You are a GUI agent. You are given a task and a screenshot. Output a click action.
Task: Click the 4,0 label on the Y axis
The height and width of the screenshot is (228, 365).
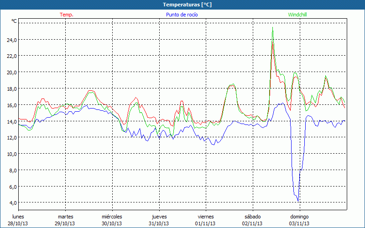[12, 203]
